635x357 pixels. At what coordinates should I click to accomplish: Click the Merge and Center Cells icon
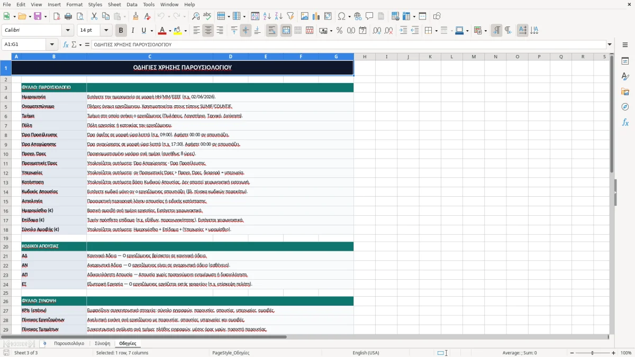coord(286,31)
